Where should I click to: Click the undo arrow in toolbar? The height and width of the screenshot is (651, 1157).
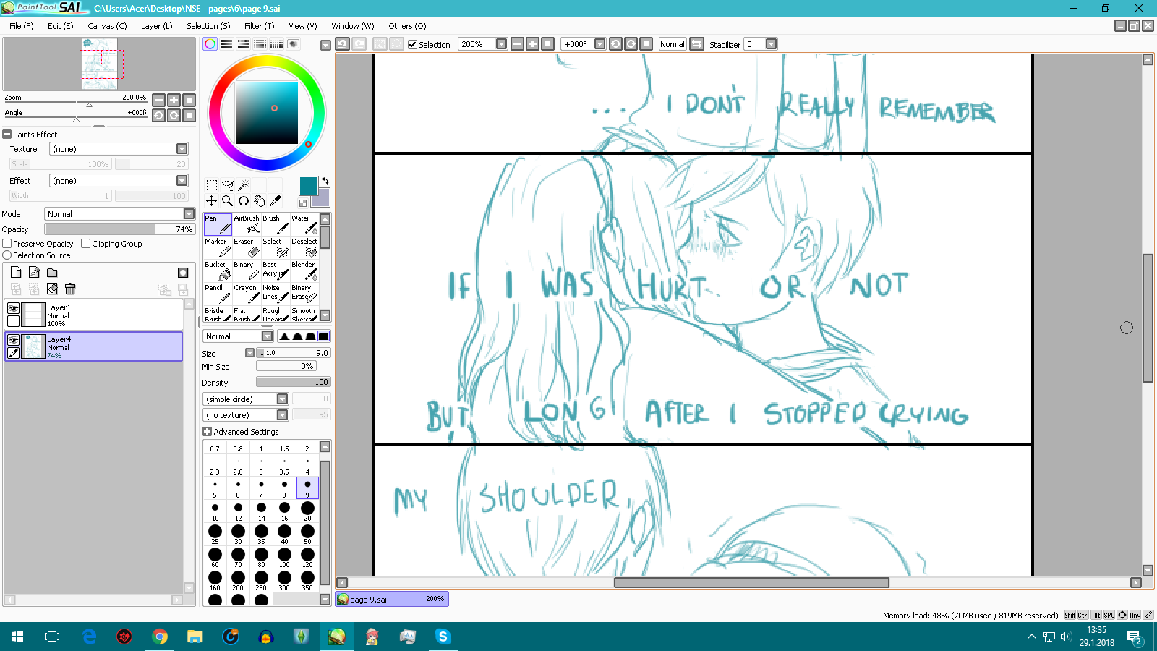coord(342,44)
